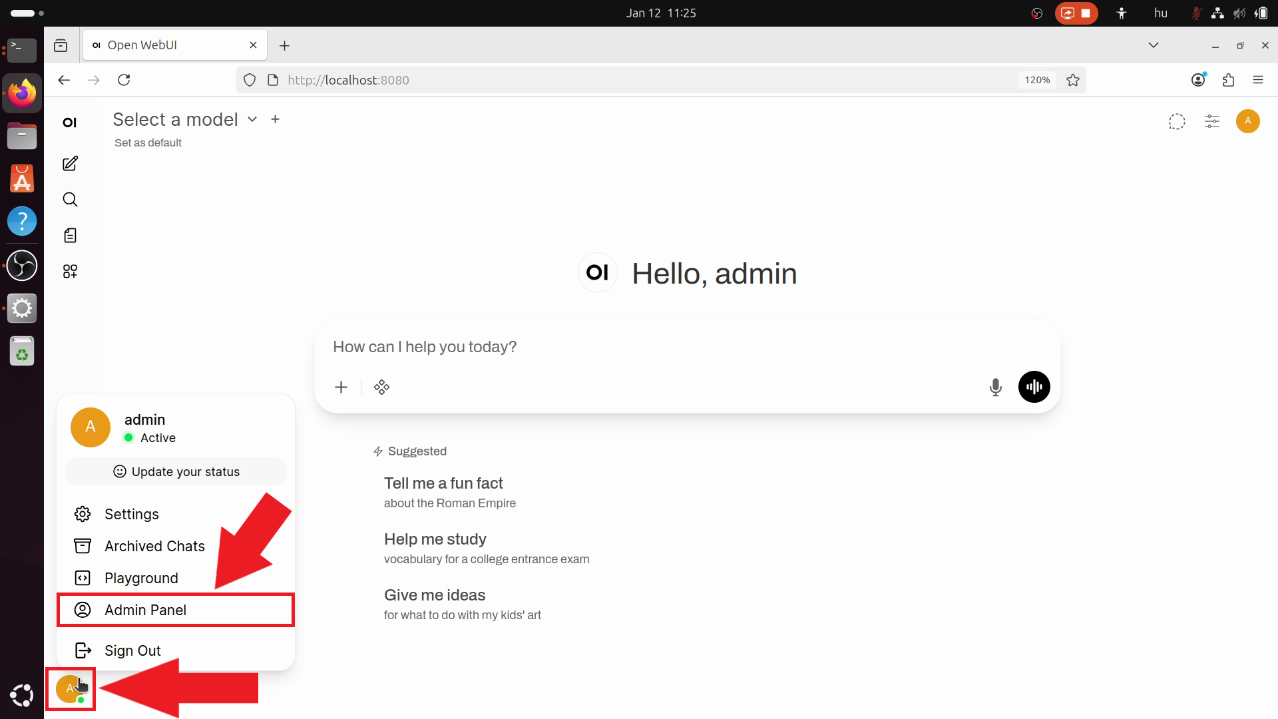This screenshot has width=1278, height=719.
Task: Select the Tell me a fun fact suggestion
Action: point(443,483)
